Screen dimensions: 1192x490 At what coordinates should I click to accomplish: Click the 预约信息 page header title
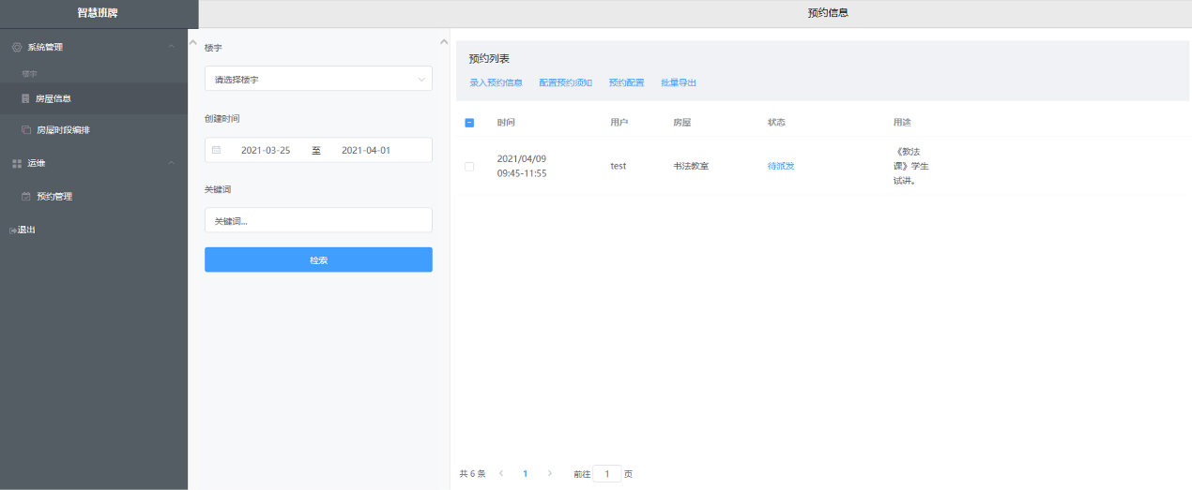[x=828, y=13]
